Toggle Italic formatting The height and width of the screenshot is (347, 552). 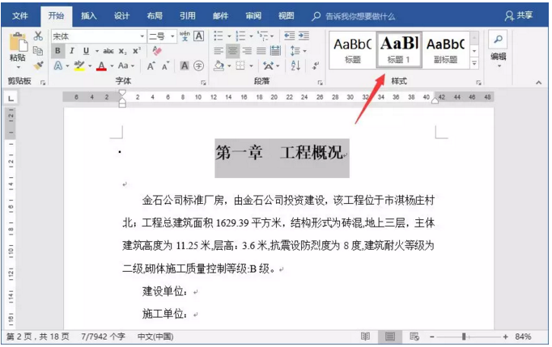click(72, 51)
